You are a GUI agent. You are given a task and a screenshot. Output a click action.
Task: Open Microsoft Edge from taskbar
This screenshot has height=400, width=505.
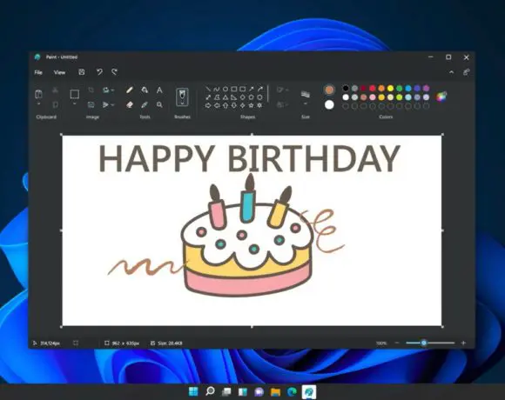pyautogui.click(x=292, y=391)
